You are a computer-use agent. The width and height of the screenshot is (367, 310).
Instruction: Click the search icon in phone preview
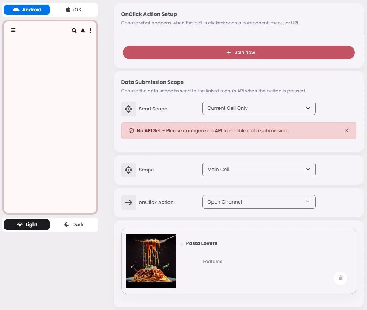click(x=74, y=31)
